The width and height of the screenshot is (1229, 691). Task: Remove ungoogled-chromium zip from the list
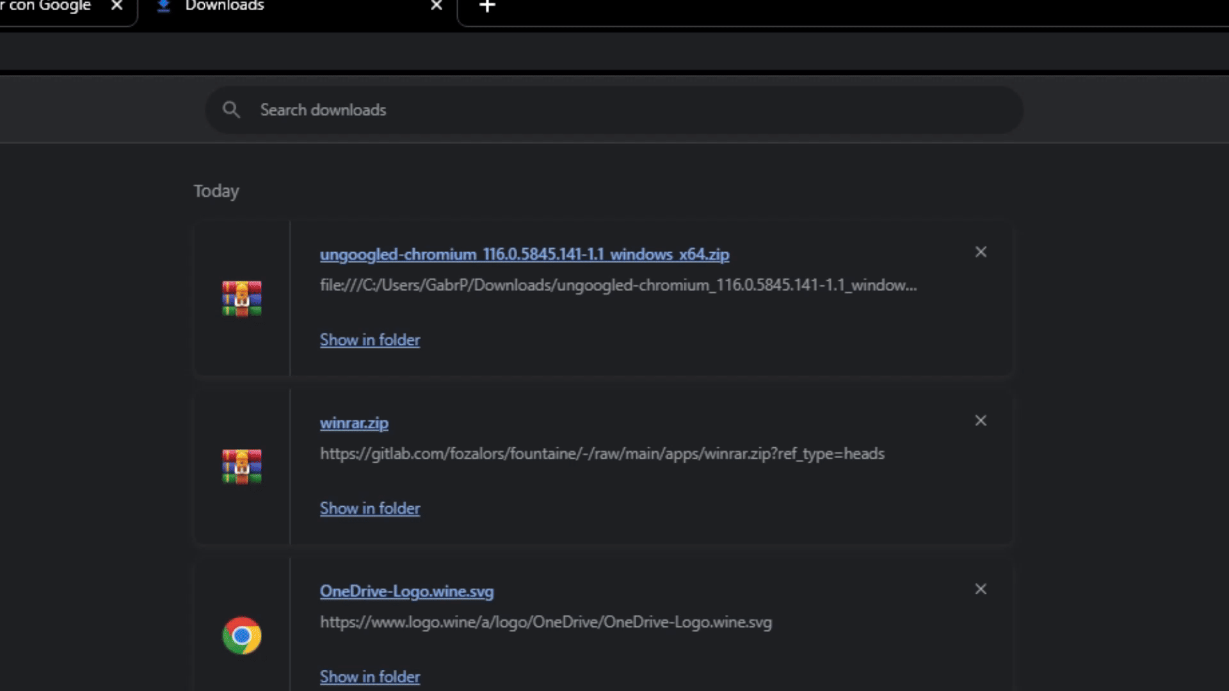[x=980, y=252]
